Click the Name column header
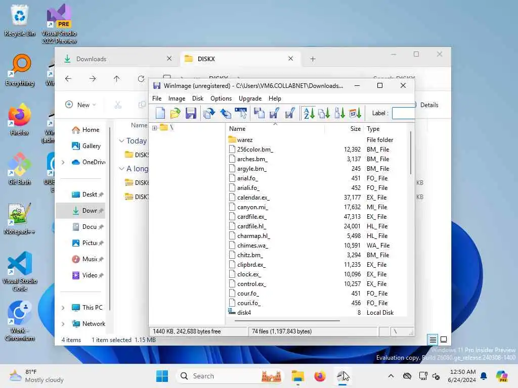 point(237,129)
